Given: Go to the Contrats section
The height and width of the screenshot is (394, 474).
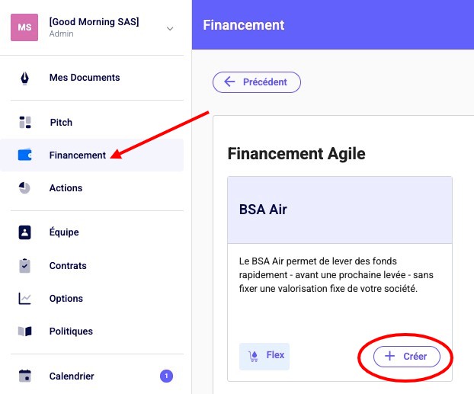Looking at the screenshot, I should coord(68,266).
